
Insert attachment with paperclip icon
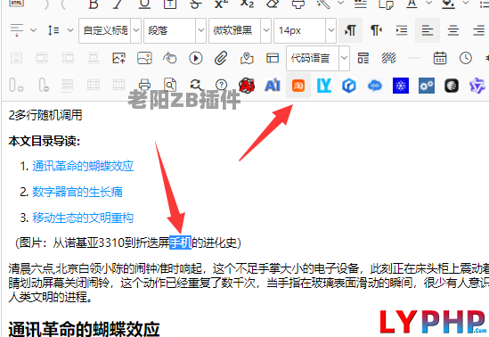tap(221, 58)
